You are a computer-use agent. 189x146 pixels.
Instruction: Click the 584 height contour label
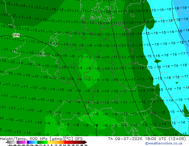point(16,35)
